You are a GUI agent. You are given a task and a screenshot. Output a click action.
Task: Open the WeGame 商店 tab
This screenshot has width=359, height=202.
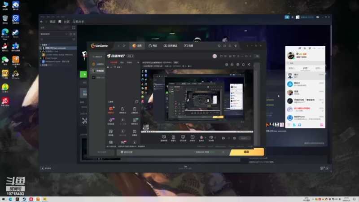(153, 46)
